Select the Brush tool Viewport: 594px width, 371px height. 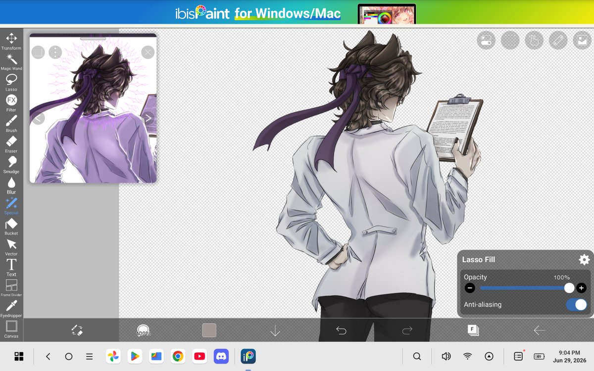tap(11, 124)
